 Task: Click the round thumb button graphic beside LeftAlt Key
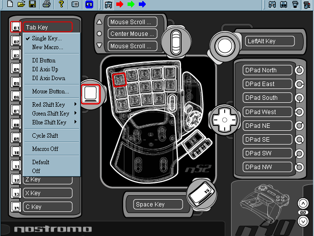point(225,46)
